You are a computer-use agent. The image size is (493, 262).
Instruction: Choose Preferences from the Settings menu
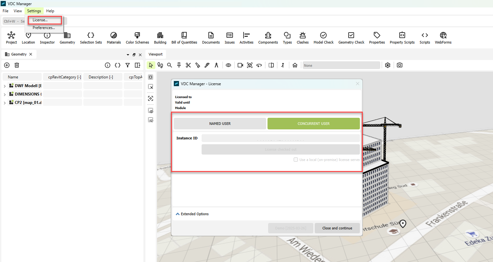click(x=44, y=28)
